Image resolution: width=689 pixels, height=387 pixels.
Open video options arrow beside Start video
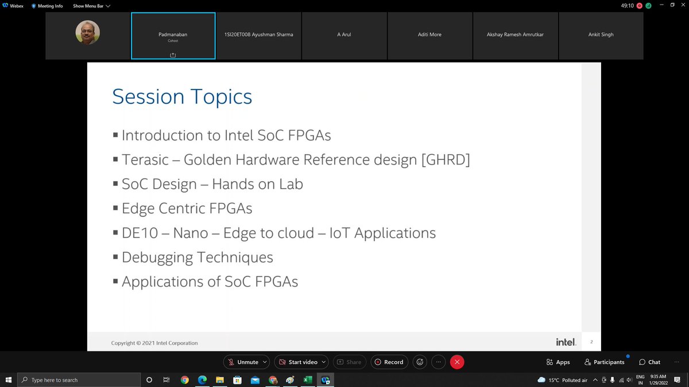(324, 362)
